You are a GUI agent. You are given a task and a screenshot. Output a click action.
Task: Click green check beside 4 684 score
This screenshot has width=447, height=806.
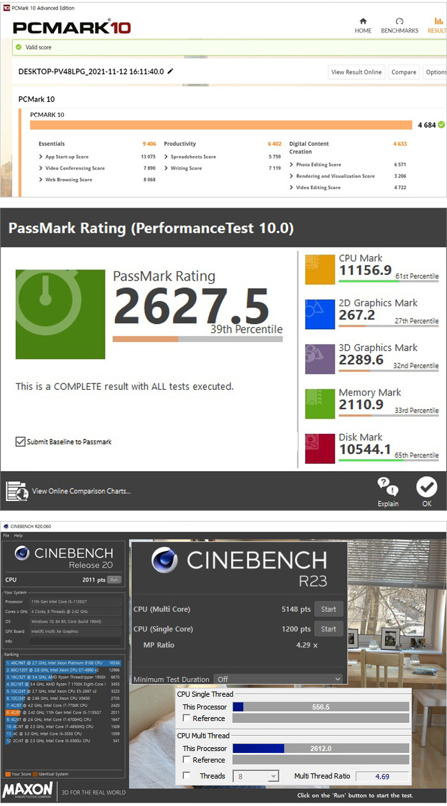[x=441, y=125]
